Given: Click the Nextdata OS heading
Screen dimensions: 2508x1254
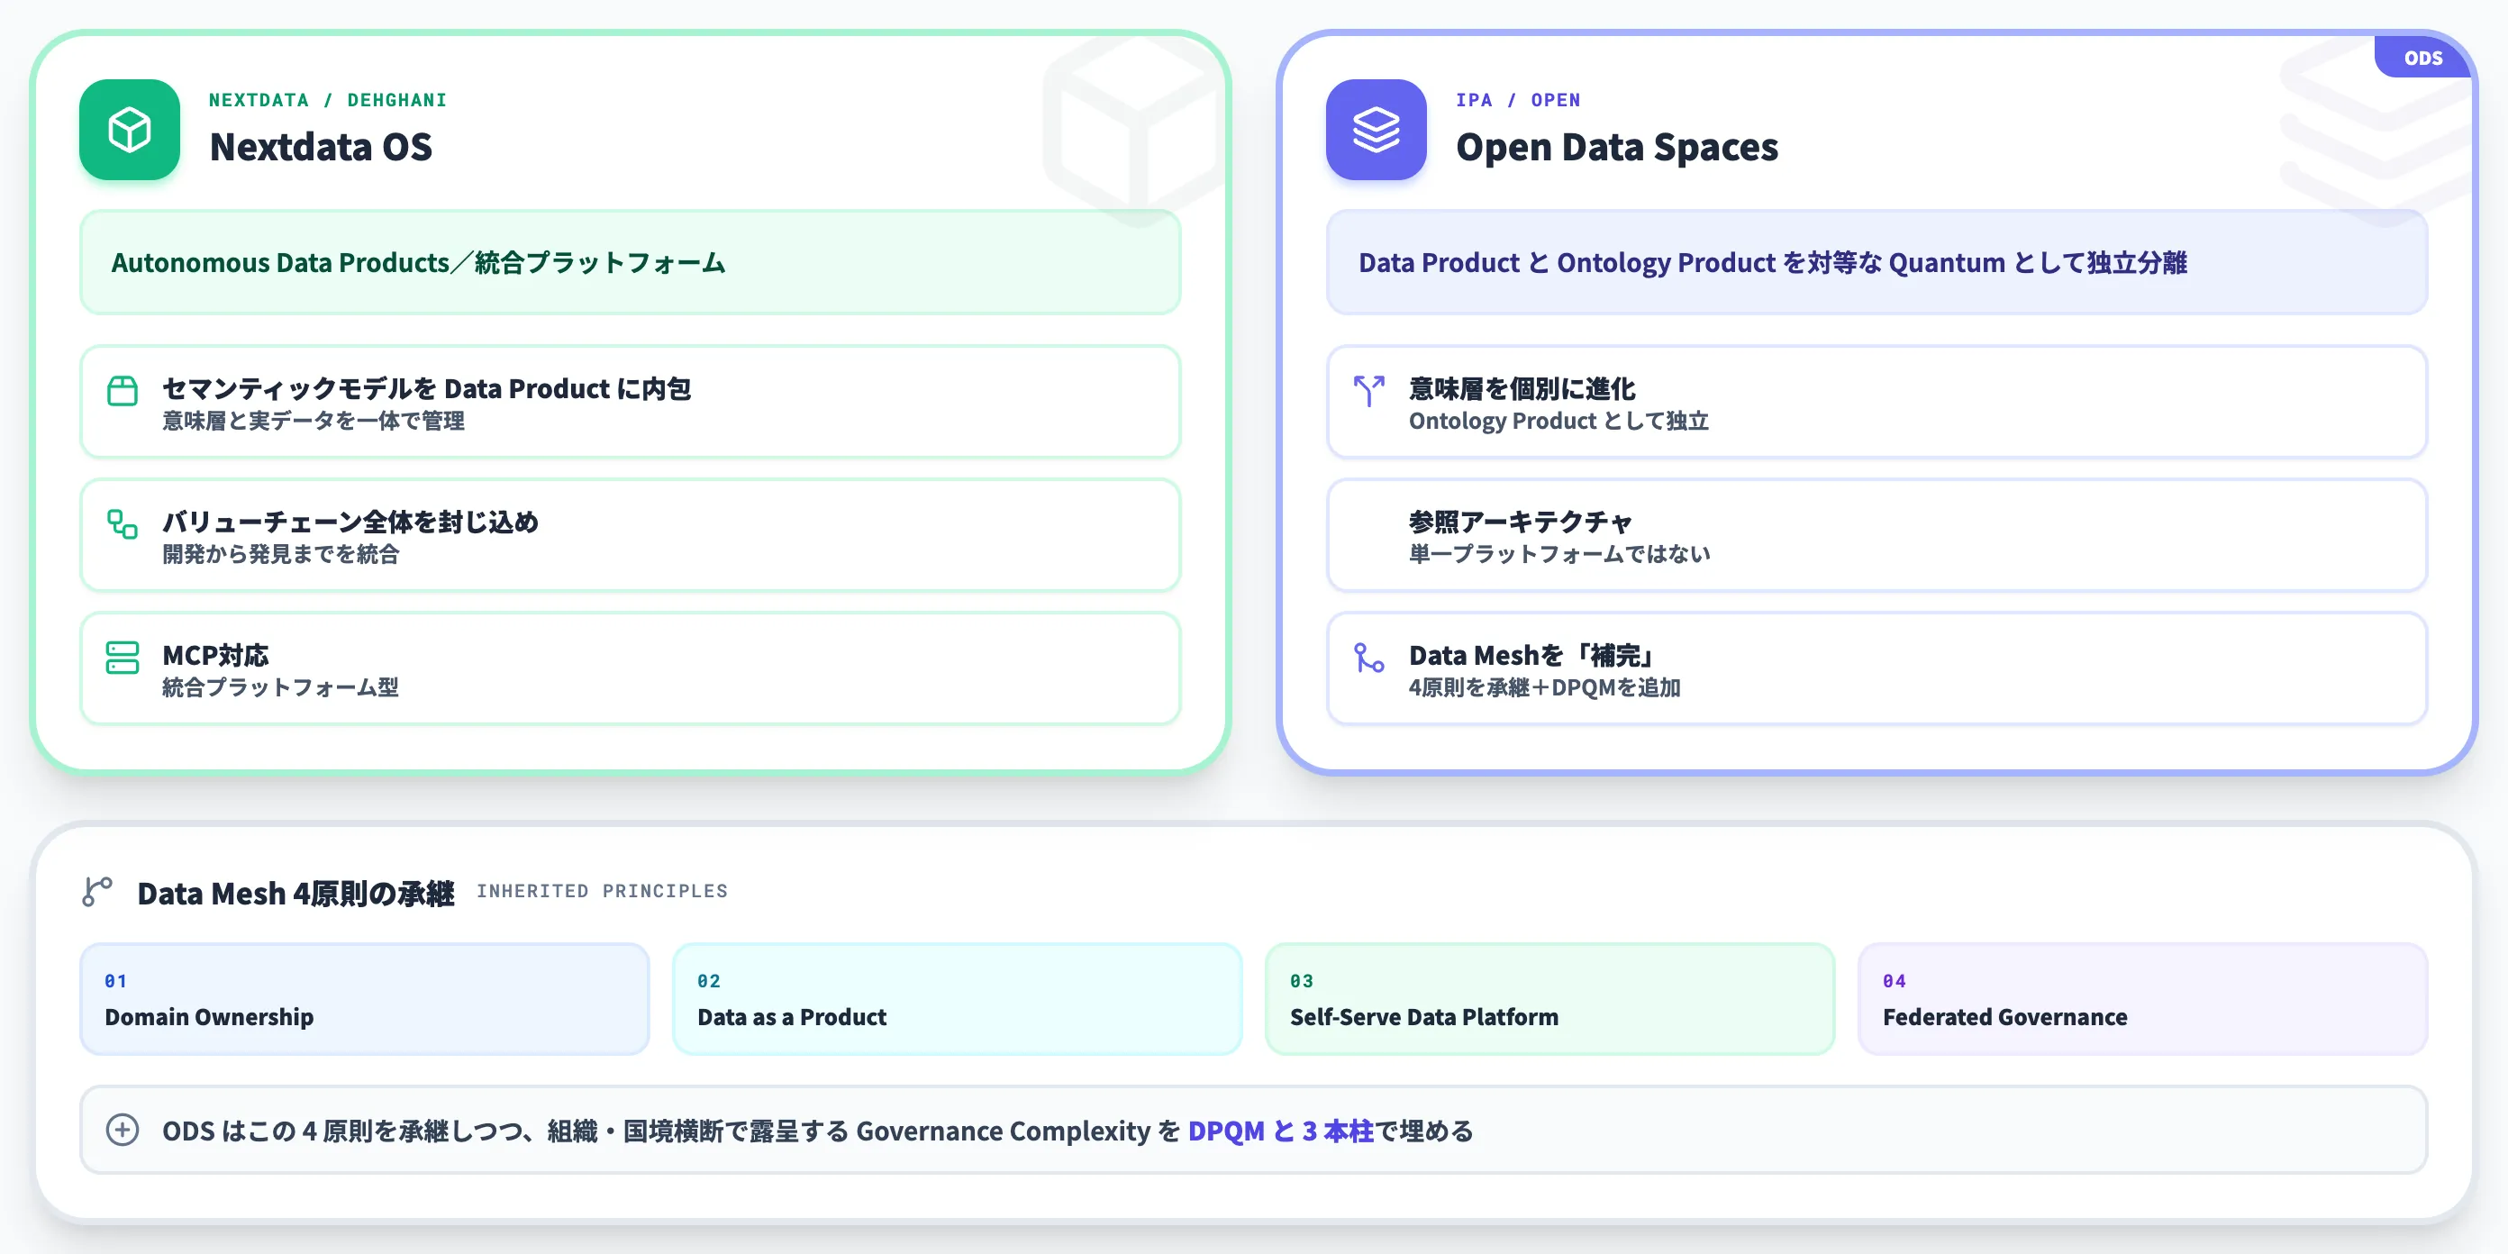Looking at the screenshot, I should [322, 147].
